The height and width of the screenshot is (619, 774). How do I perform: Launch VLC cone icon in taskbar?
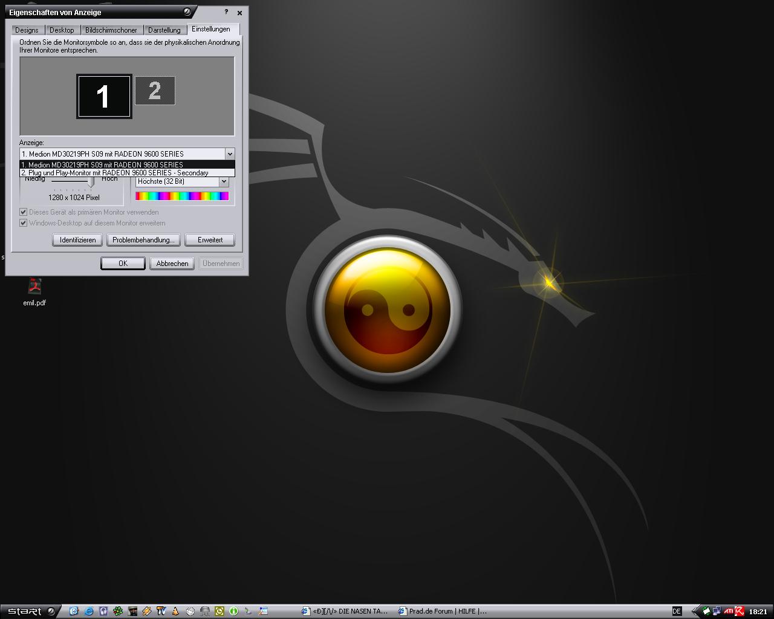[x=175, y=611]
